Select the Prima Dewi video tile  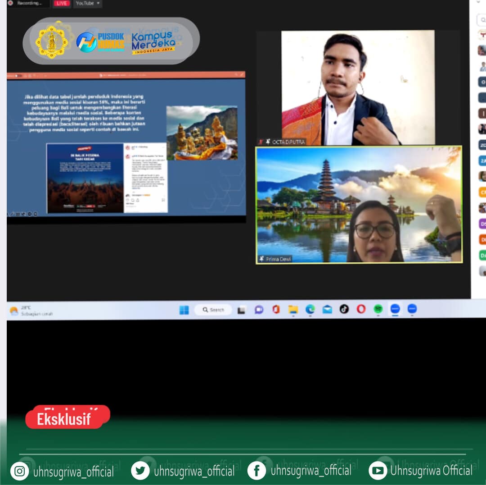tap(359, 204)
